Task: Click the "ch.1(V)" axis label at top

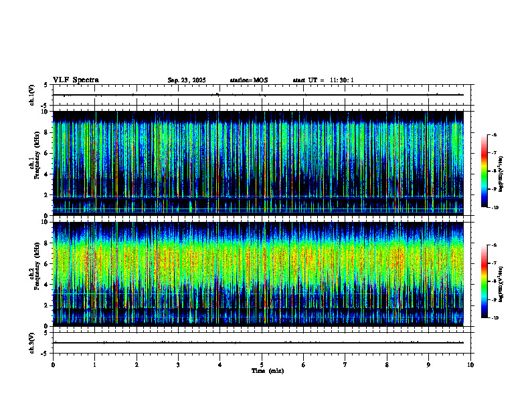Action: click(32, 95)
